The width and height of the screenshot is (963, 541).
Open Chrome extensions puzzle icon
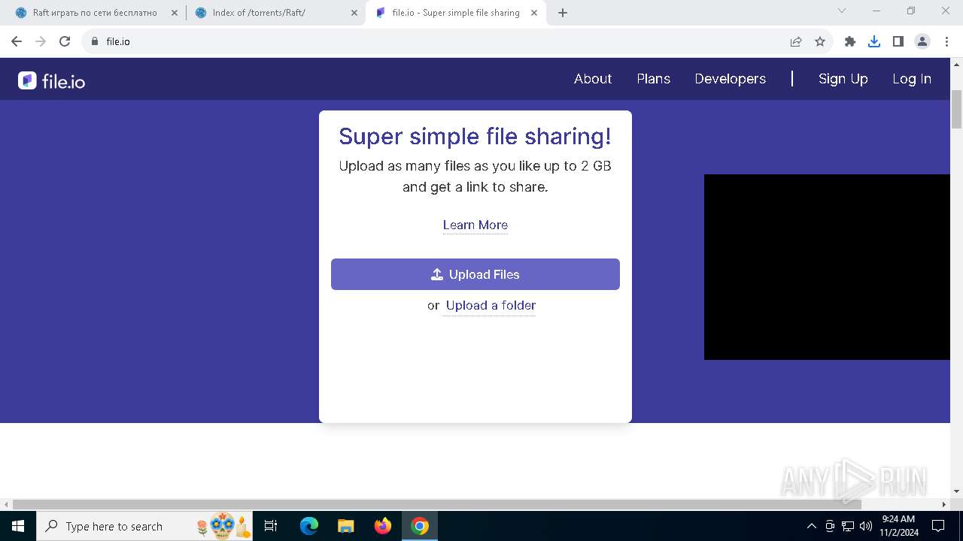click(x=850, y=41)
